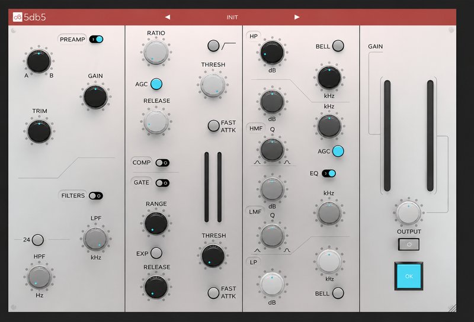Click the LPF kHz knob
Image resolution: width=474 pixels, height=322 pixels.
click(95, 239)
